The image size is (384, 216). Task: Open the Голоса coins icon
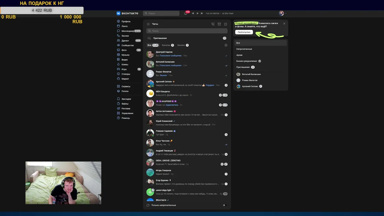pos(118,91)
